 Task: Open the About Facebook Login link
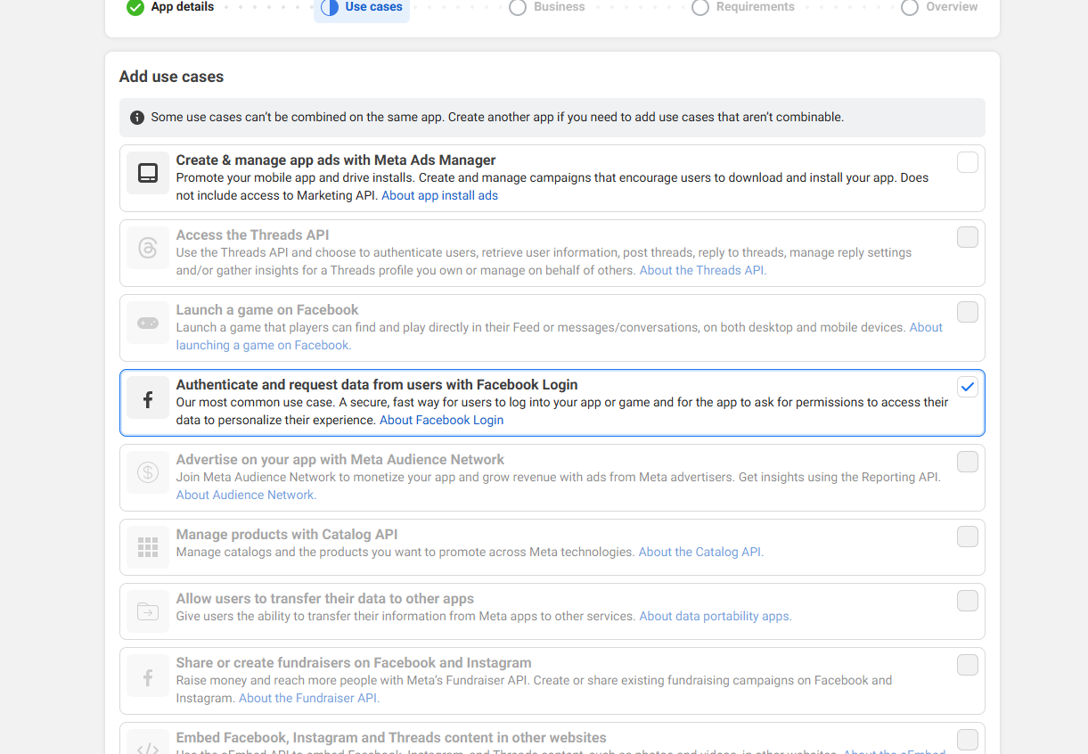441,420
